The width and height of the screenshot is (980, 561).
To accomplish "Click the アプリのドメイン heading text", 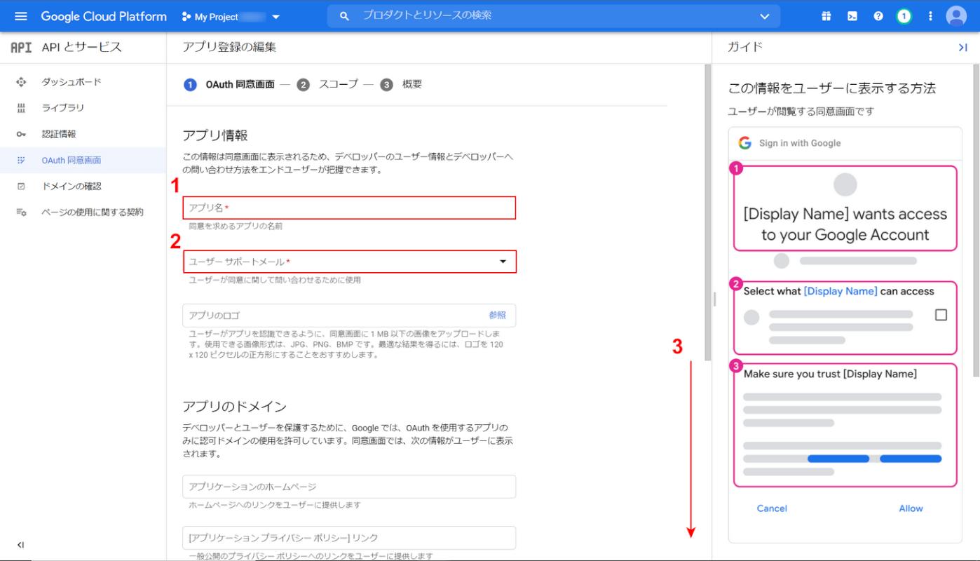I will pos(234,407).
